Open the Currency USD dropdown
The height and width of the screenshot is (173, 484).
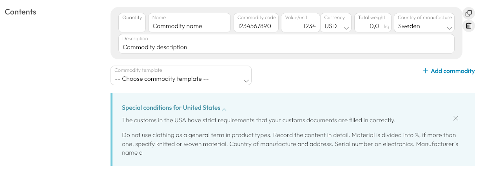tap(336, 23)
